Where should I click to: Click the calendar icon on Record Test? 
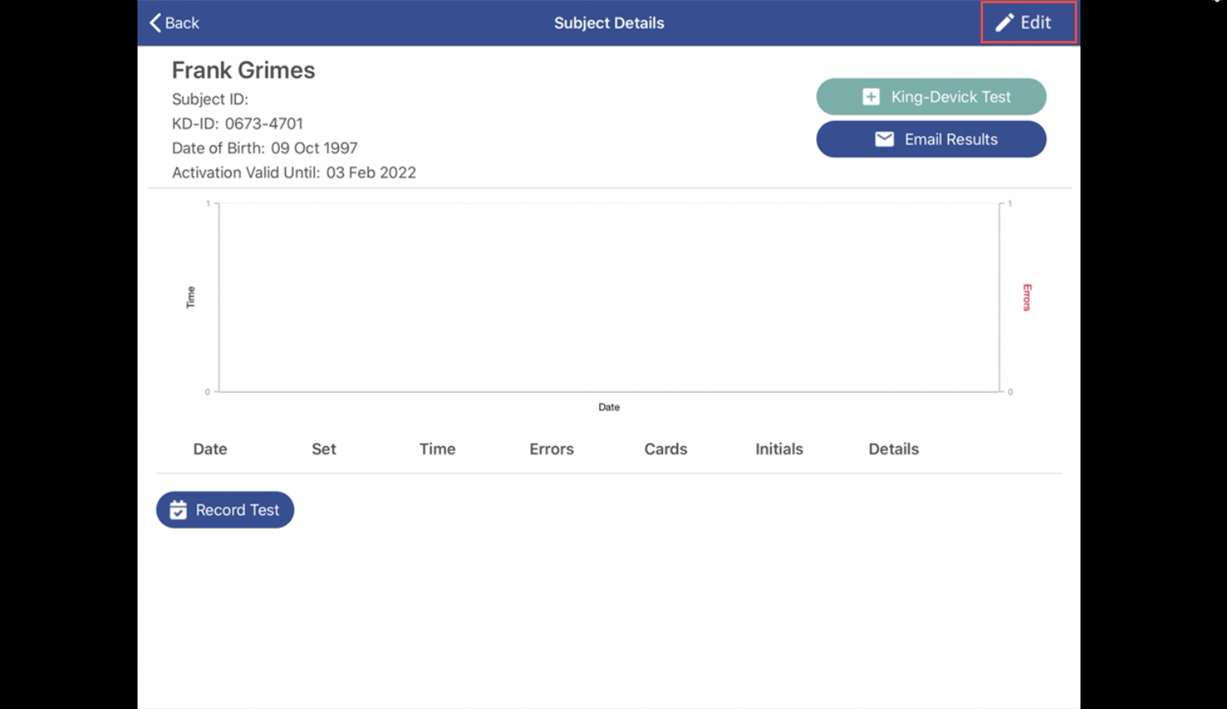(x=178, y=510)
